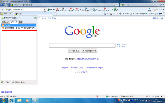The height and width of the screenshot is (103, 165).
Task: Select the Standard+ feed
Action: pyautogui.click(x=19, y=25)
